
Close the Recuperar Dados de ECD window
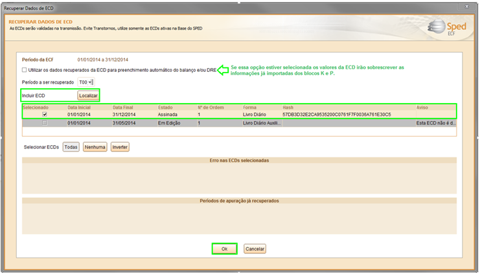point(466,6)
